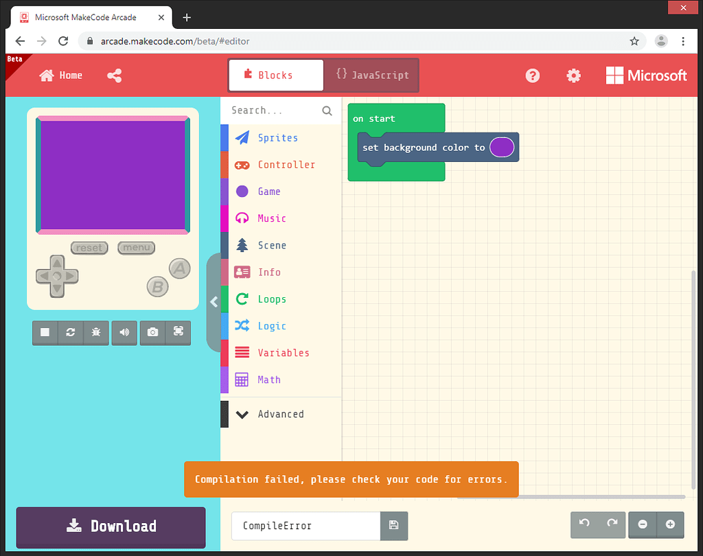Open the Music category
703x556 pixels.
click(281, 218)
